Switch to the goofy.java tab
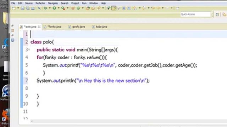Viewport: 227px width, 127px height. (x=77, y=27)
